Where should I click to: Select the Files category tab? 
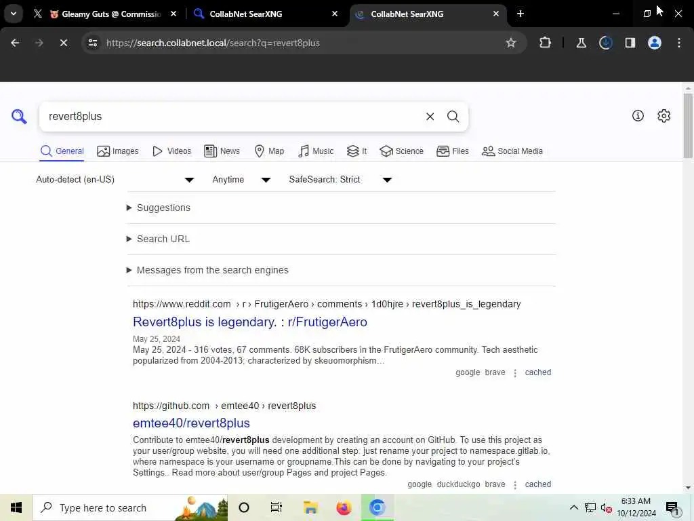[x=452, y=151]
